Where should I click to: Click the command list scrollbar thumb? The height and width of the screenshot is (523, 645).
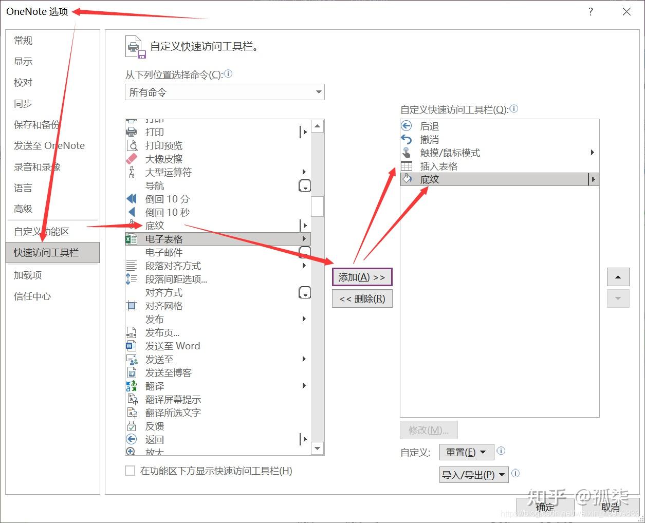tap(318, 207)
